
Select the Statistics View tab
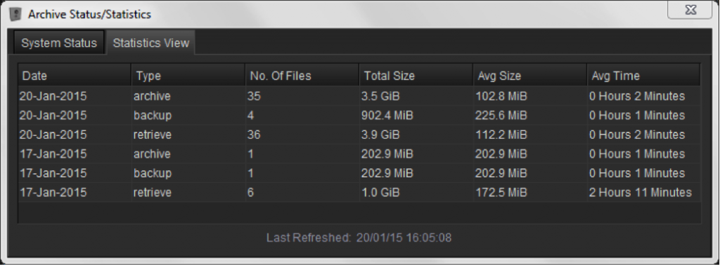coord(151,43)
